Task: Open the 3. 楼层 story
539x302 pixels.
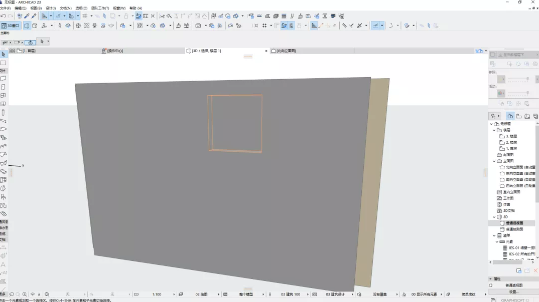Action: click(x=508, y=136)
